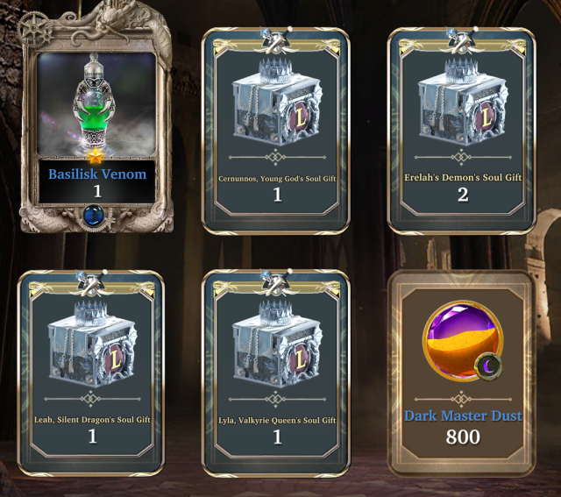Click the gear emblem on Basilisk Venom frame
The height and width of the screenshot is (497, 561).
tap(35, 29)
